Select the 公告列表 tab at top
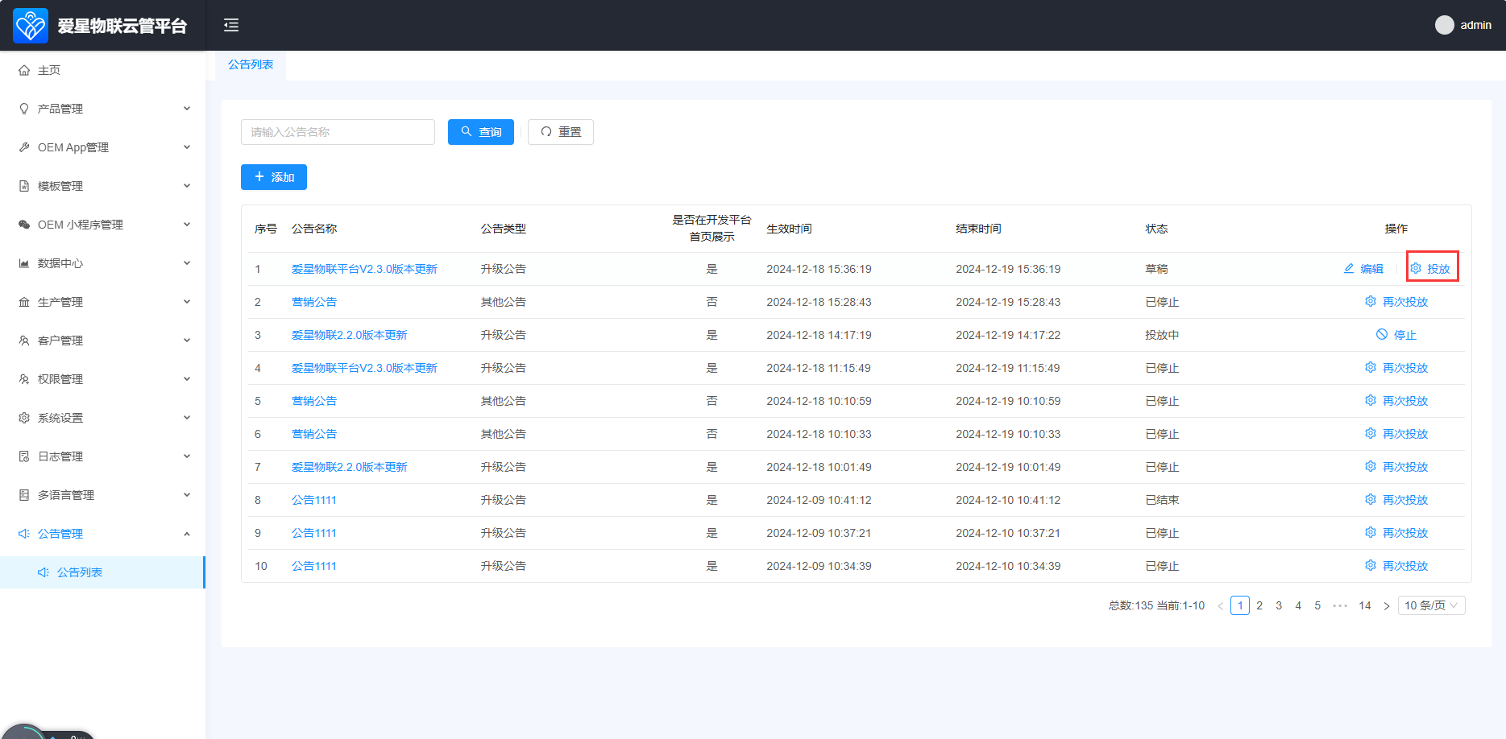This screenshot has height=739, width=1506. (251, 64)
